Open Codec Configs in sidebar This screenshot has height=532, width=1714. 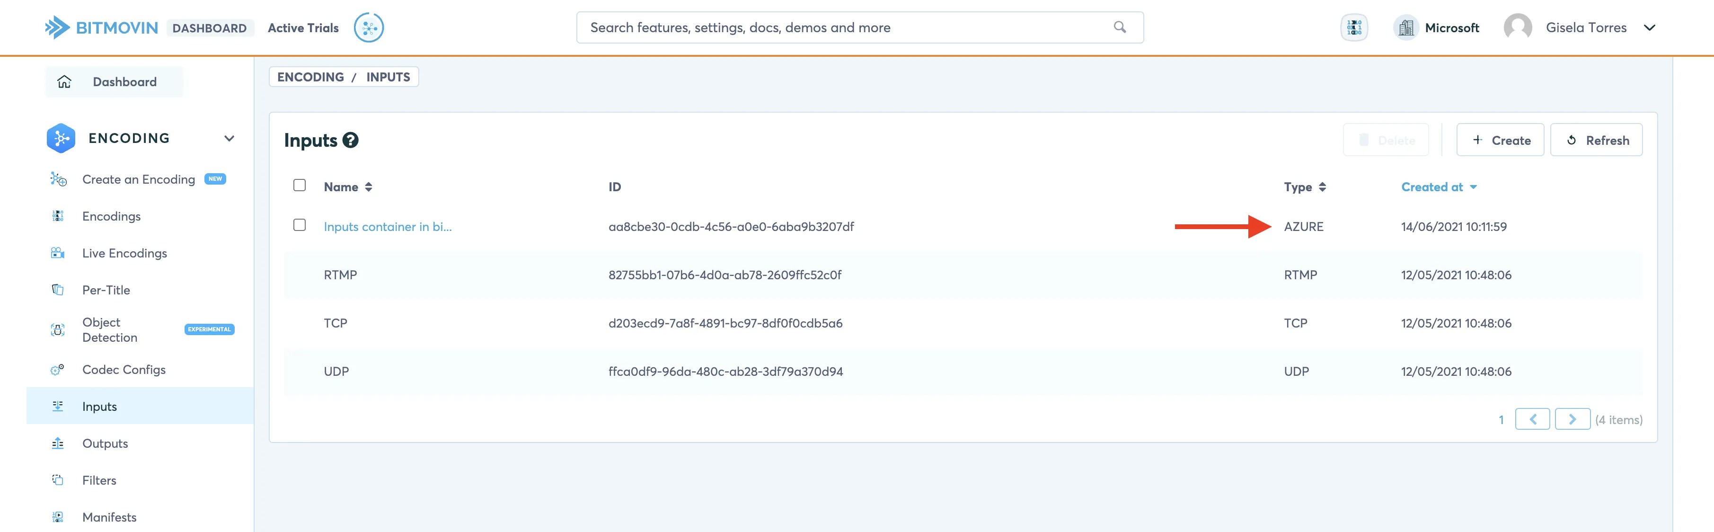124,370
